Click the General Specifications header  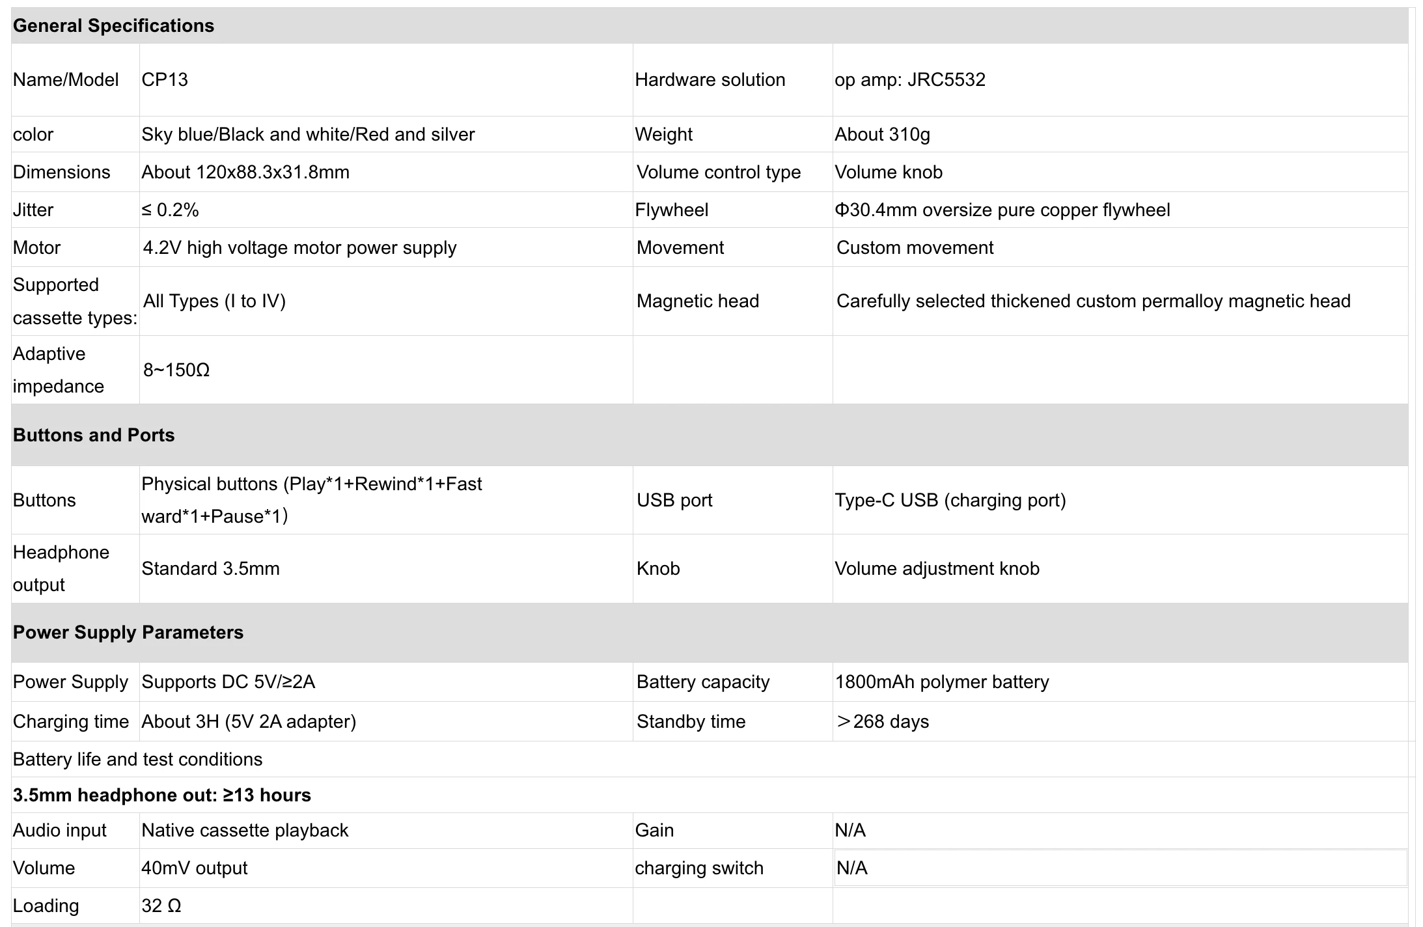click(x=710, y=25)
